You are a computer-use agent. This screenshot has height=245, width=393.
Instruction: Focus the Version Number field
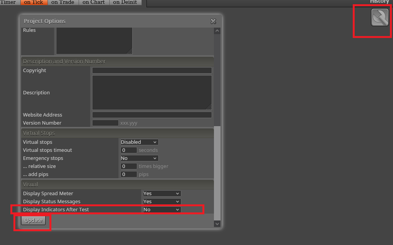click(105, 123)
